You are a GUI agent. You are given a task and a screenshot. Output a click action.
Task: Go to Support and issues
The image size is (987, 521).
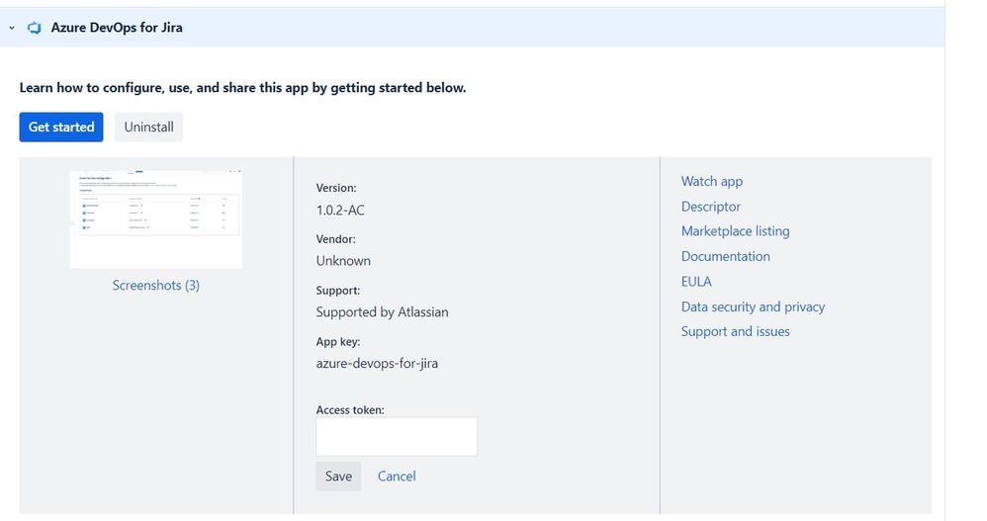735,331
